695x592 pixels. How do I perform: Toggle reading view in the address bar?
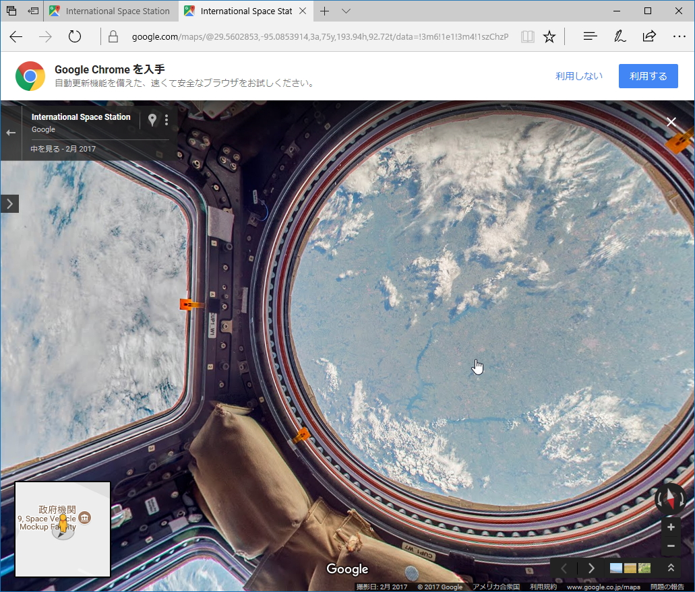click(528, 37)
